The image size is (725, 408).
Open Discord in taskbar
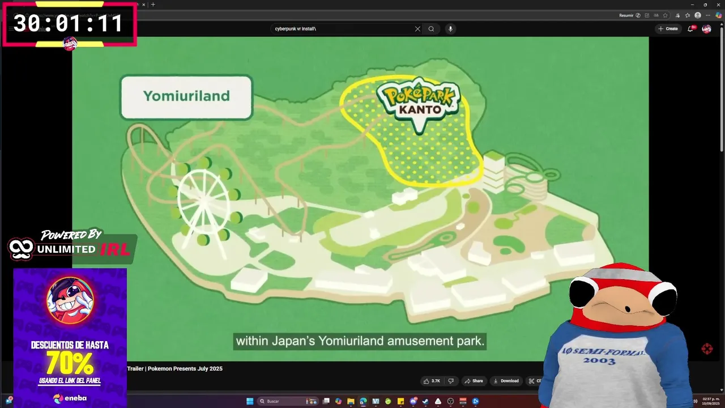[413, 401]
